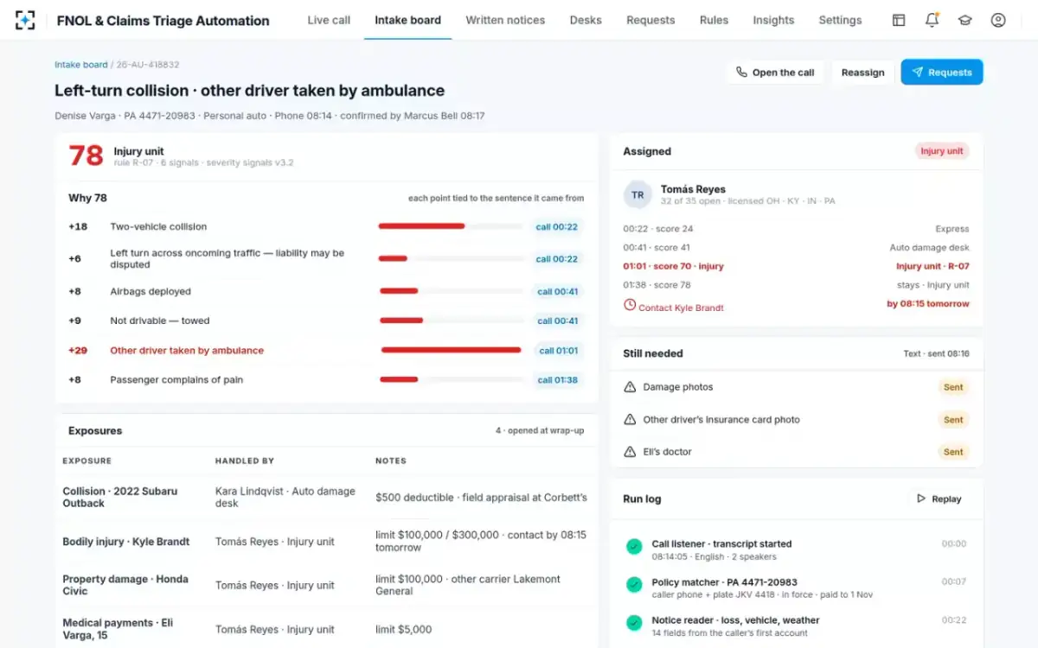
Task: Jump to call 00:22 for Two-vehicle collision
Action: click(556, 227)
